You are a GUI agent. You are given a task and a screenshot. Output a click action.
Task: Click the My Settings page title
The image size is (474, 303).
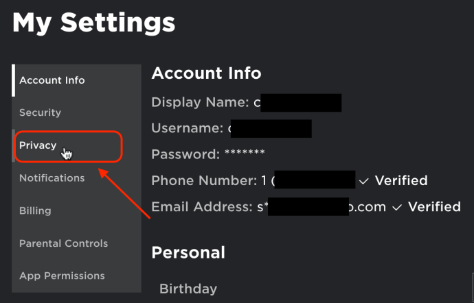pos(94,23)
